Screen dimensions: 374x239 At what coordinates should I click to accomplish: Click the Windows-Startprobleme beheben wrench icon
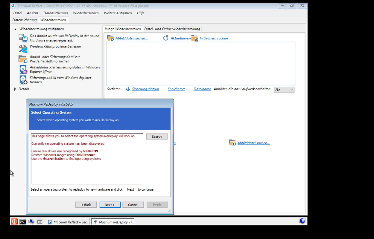click(23, 49)
